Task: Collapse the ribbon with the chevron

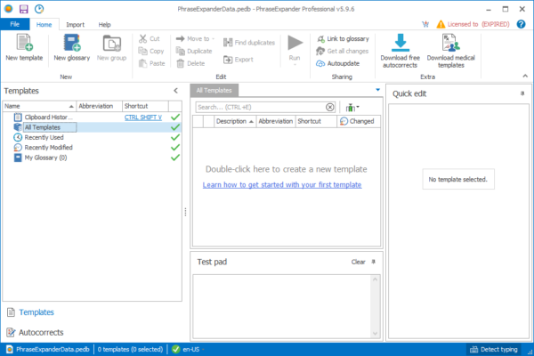Action: point(525,76)
